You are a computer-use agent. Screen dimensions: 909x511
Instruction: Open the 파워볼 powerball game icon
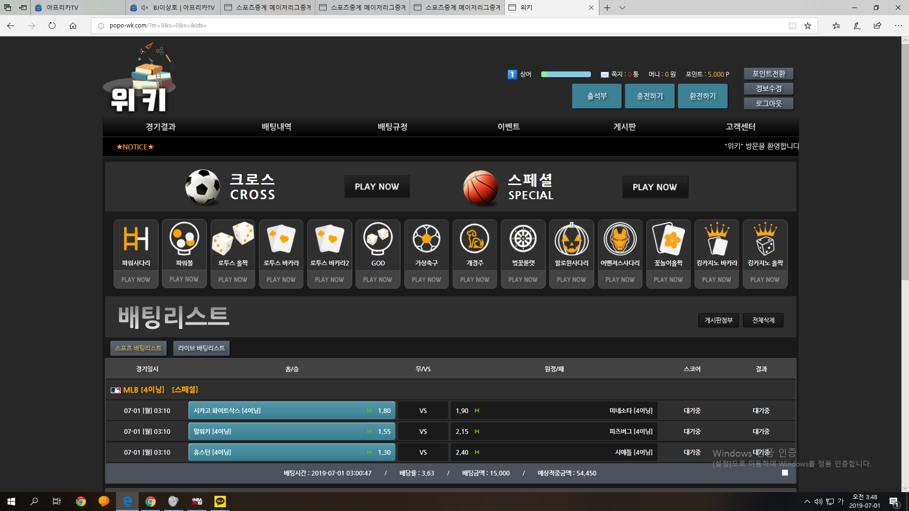184,238
